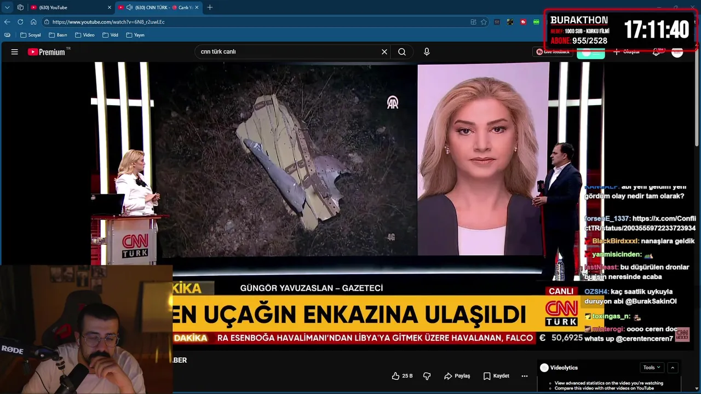The image size is (701, 394).
Task: Open the workspaces tab actions icon
Action: 20,8
